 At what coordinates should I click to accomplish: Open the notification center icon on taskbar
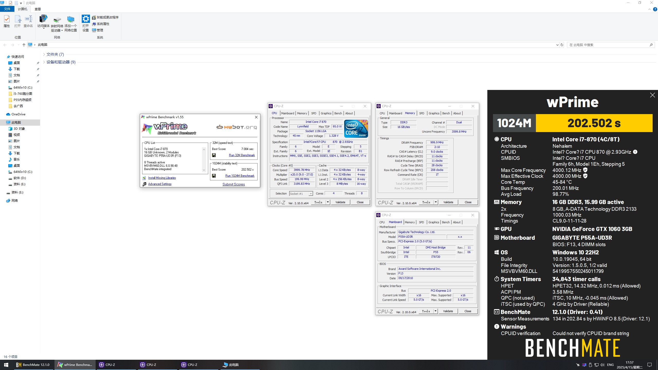[650, 365]
